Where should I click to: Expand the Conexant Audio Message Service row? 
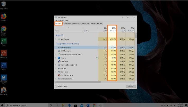pos(56,55)
